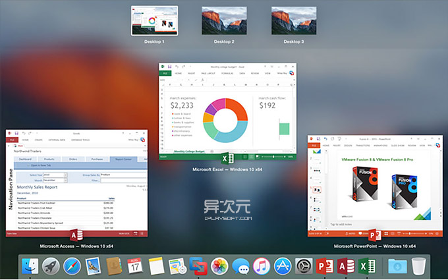The width and height of the screenshot is (448, 280).
Task: Open Finder from the Dock
Action: click(x=30, y=266)
